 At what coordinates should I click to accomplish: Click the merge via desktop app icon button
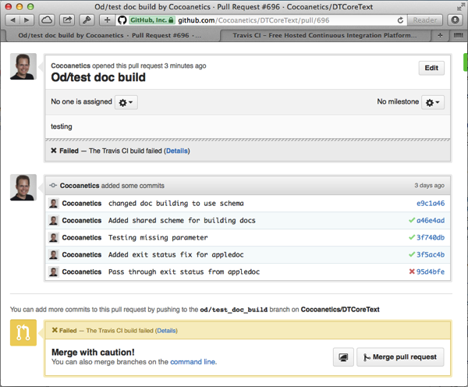(x=343, y=357)
